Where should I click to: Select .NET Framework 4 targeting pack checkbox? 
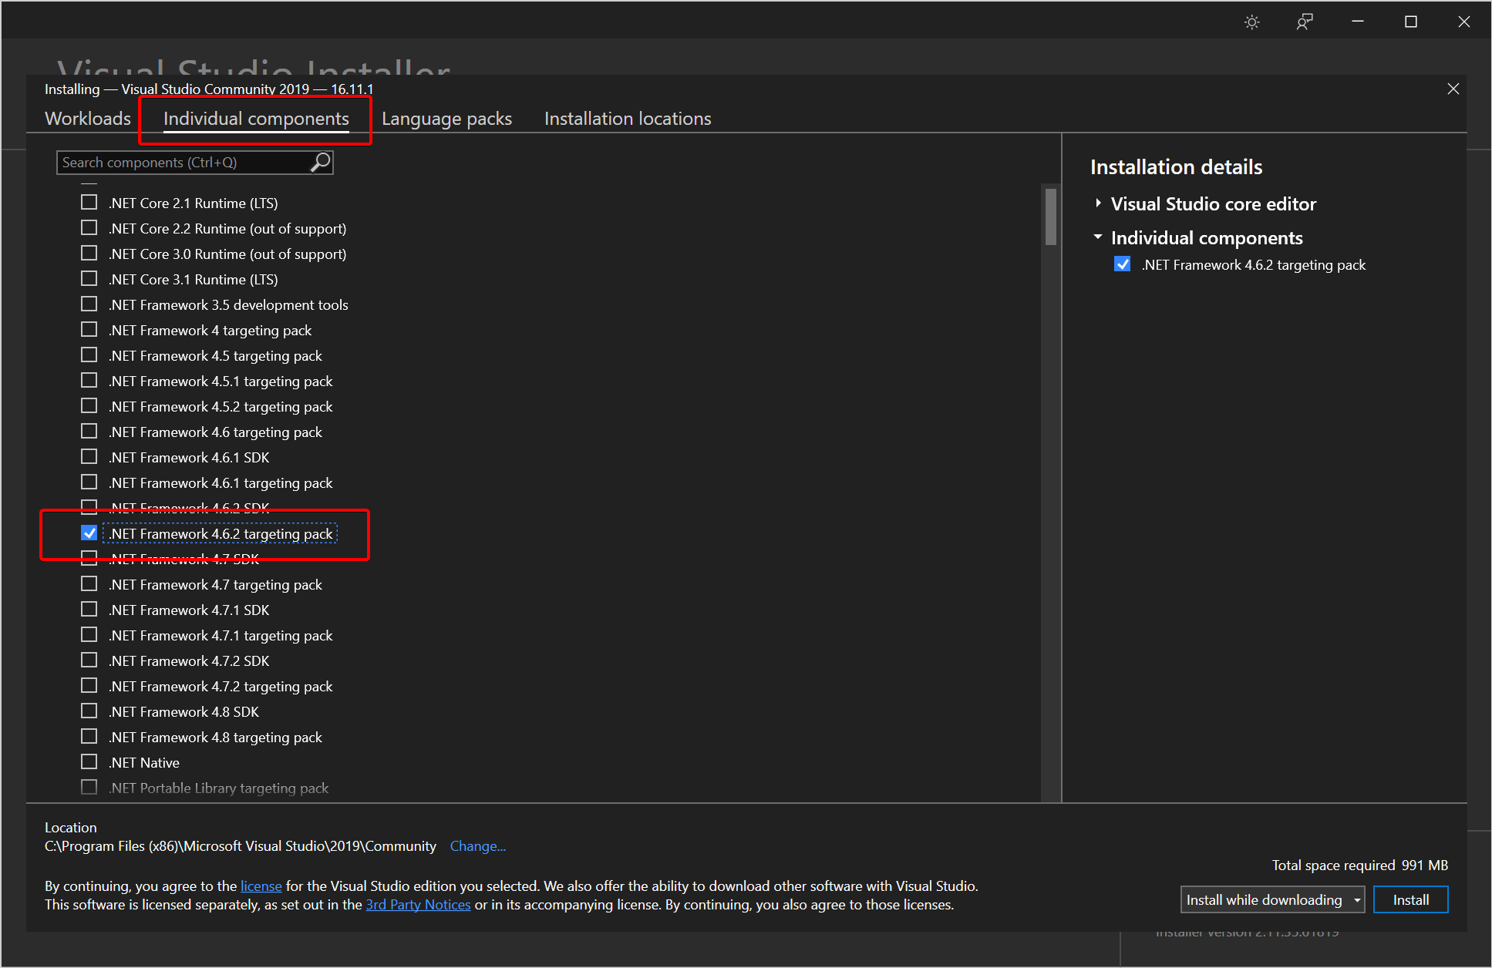[x=89, y=330]
